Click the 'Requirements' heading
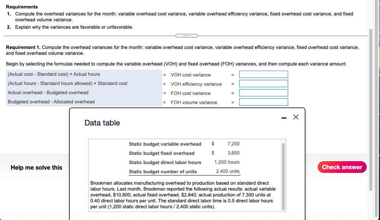The width and height of the screenshot is (380, 220). point(22,7)
